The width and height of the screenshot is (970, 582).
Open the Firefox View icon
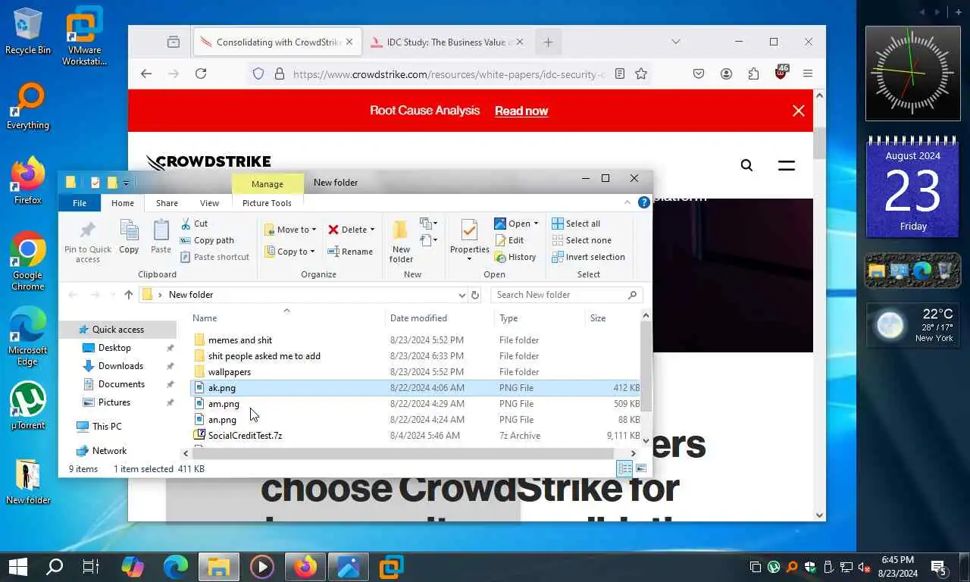coord(174,42)
